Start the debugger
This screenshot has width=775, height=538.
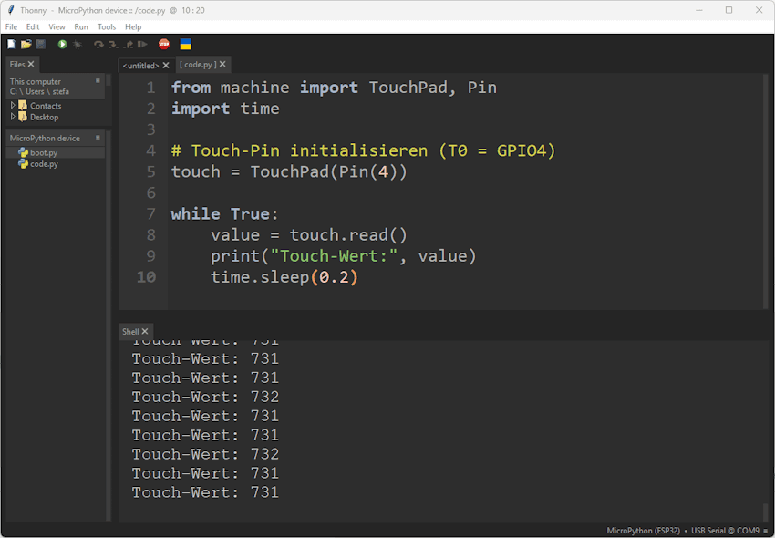[x=77, y=43]
